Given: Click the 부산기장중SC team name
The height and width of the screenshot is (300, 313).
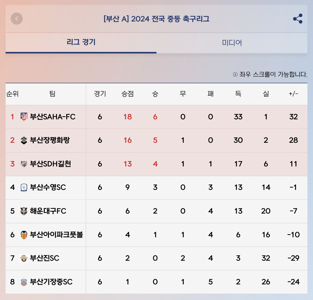Looking at the screenshot, I should tap(51, 282).
